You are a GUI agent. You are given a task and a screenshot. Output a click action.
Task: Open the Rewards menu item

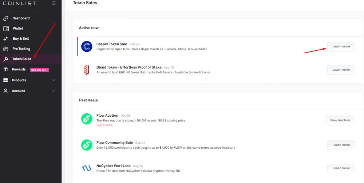[19, 69]
